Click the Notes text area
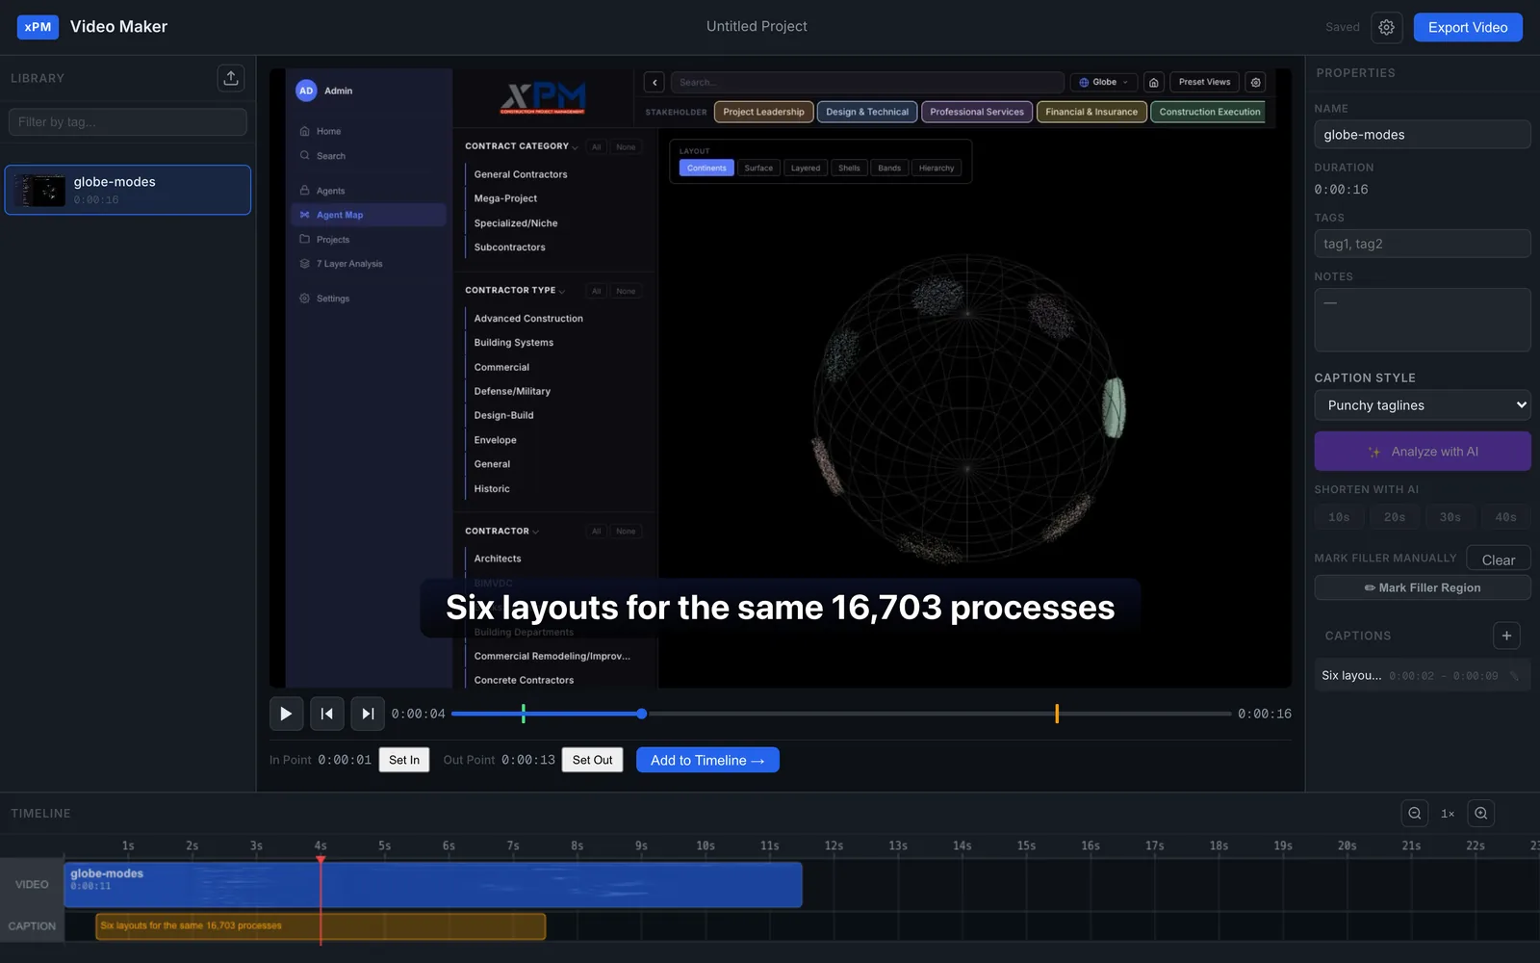 pos(1423,320)
